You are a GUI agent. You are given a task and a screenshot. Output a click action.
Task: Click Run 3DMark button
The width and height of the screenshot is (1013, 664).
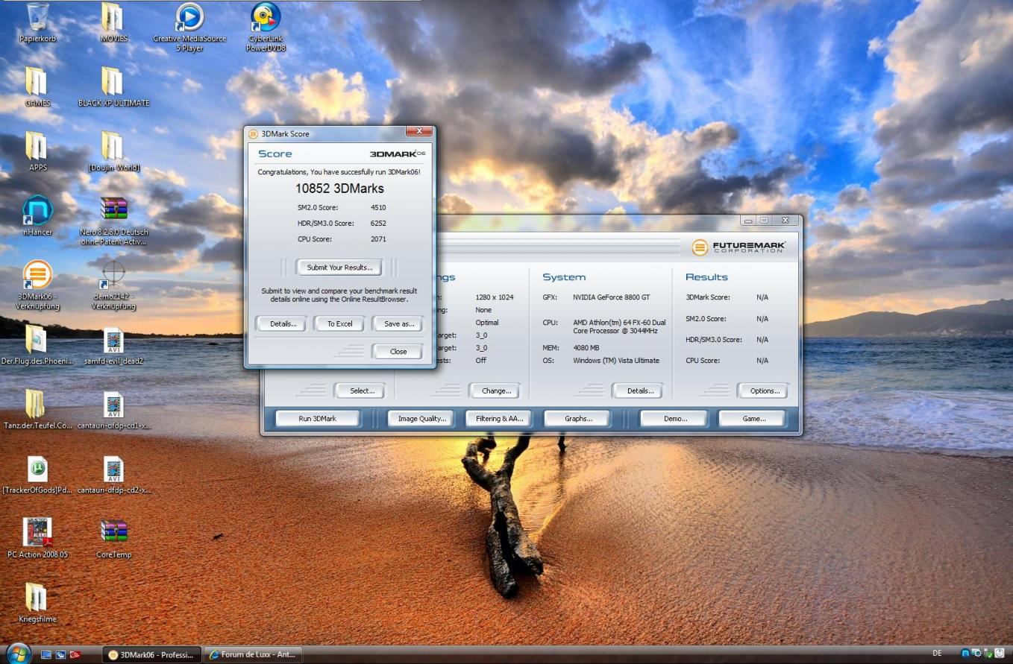317,419
